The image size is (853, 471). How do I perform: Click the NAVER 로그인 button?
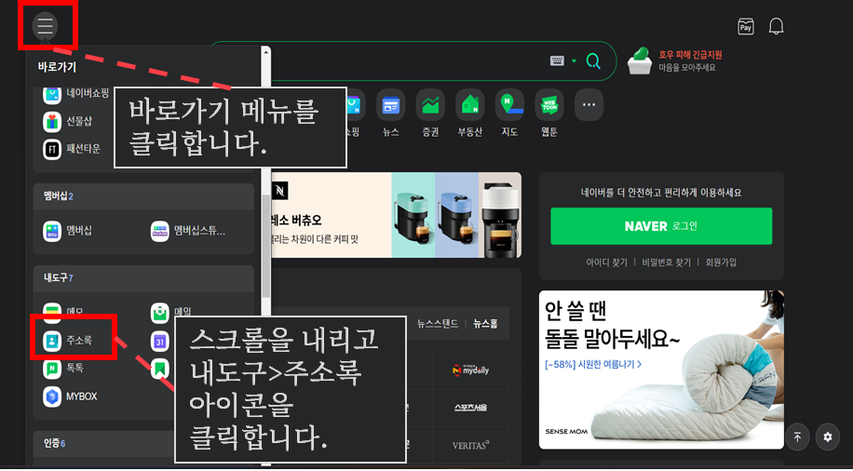coord(661,226)
